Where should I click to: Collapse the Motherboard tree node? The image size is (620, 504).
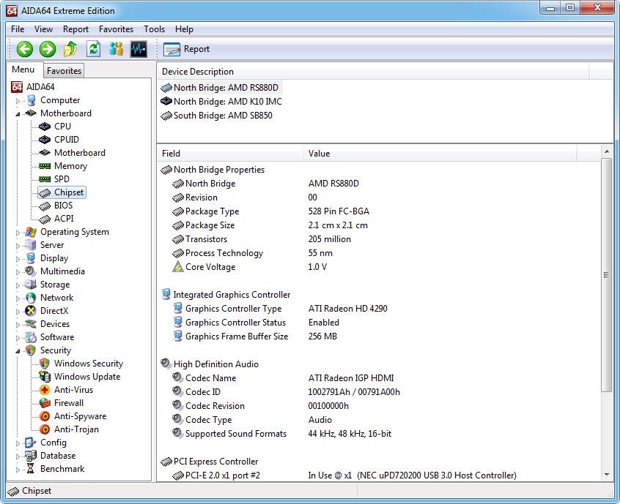pos(18,114)
